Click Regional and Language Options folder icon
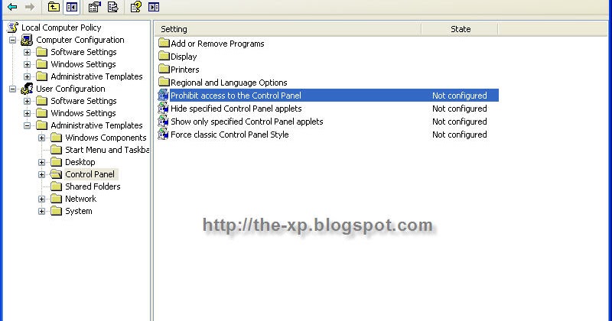Screen dimensions: 612x321 [x=164, y=82]
